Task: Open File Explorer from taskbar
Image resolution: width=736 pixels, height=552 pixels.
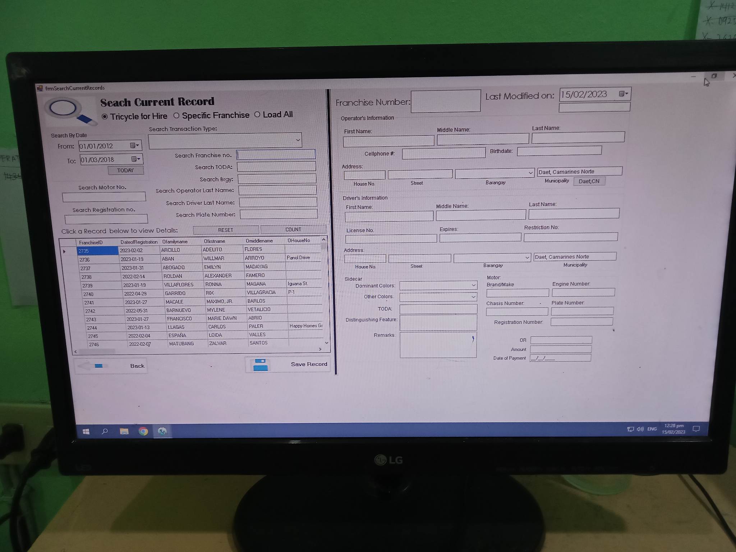Action: point(124,431)
